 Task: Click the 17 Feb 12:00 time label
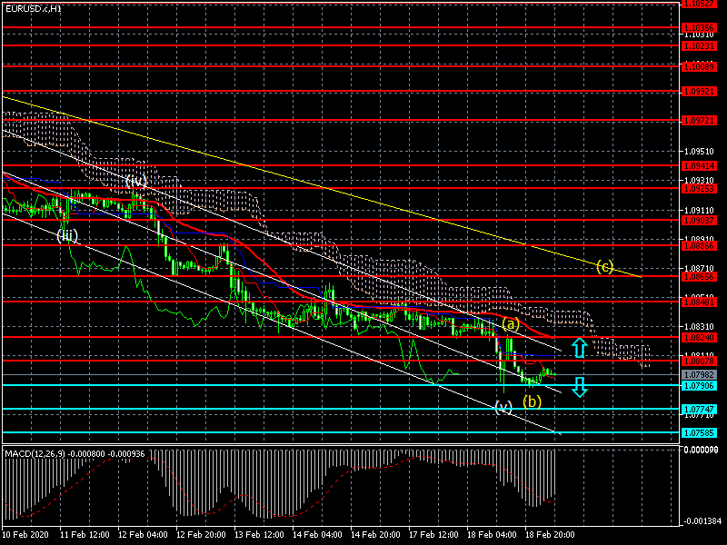click(x=434, y=535)
